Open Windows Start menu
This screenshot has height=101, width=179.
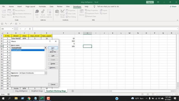pyautogui.click(x=3, y=98)
